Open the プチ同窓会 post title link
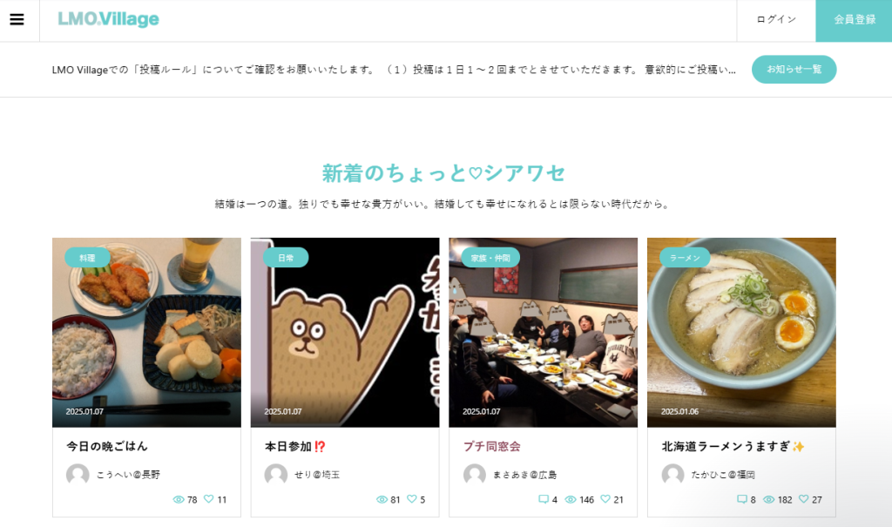Viewport: 892px width, 527px height. [x=491, y=447]
